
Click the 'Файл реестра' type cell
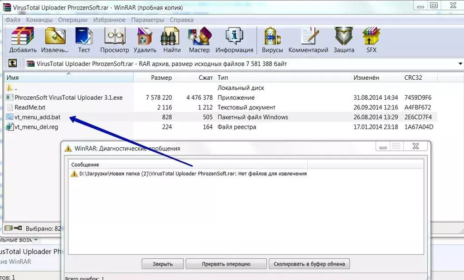(237, 127)
